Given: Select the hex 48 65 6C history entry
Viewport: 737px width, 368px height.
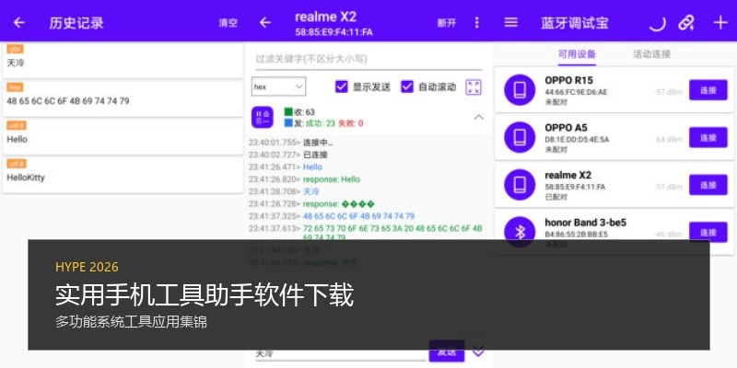Looking at the screenshot, I should [x=123, y=98].
